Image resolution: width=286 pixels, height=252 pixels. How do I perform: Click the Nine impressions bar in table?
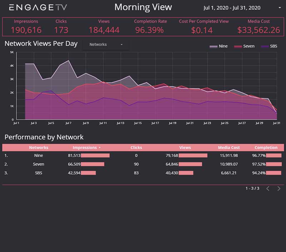tap(95, 156)
